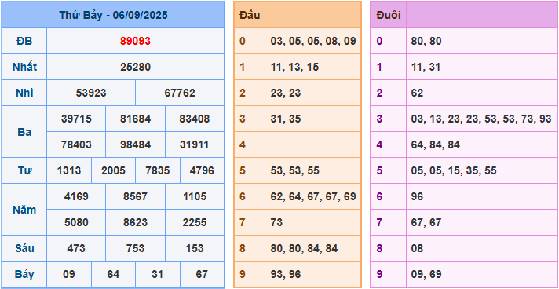Click the Tư row label
This screenshot has height=289, width=559.
pos(24,170)
